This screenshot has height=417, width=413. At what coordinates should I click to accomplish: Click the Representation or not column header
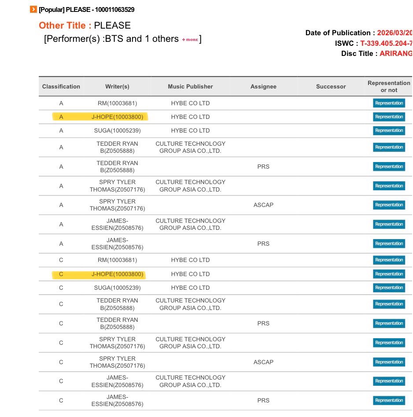tap(389, 86)
